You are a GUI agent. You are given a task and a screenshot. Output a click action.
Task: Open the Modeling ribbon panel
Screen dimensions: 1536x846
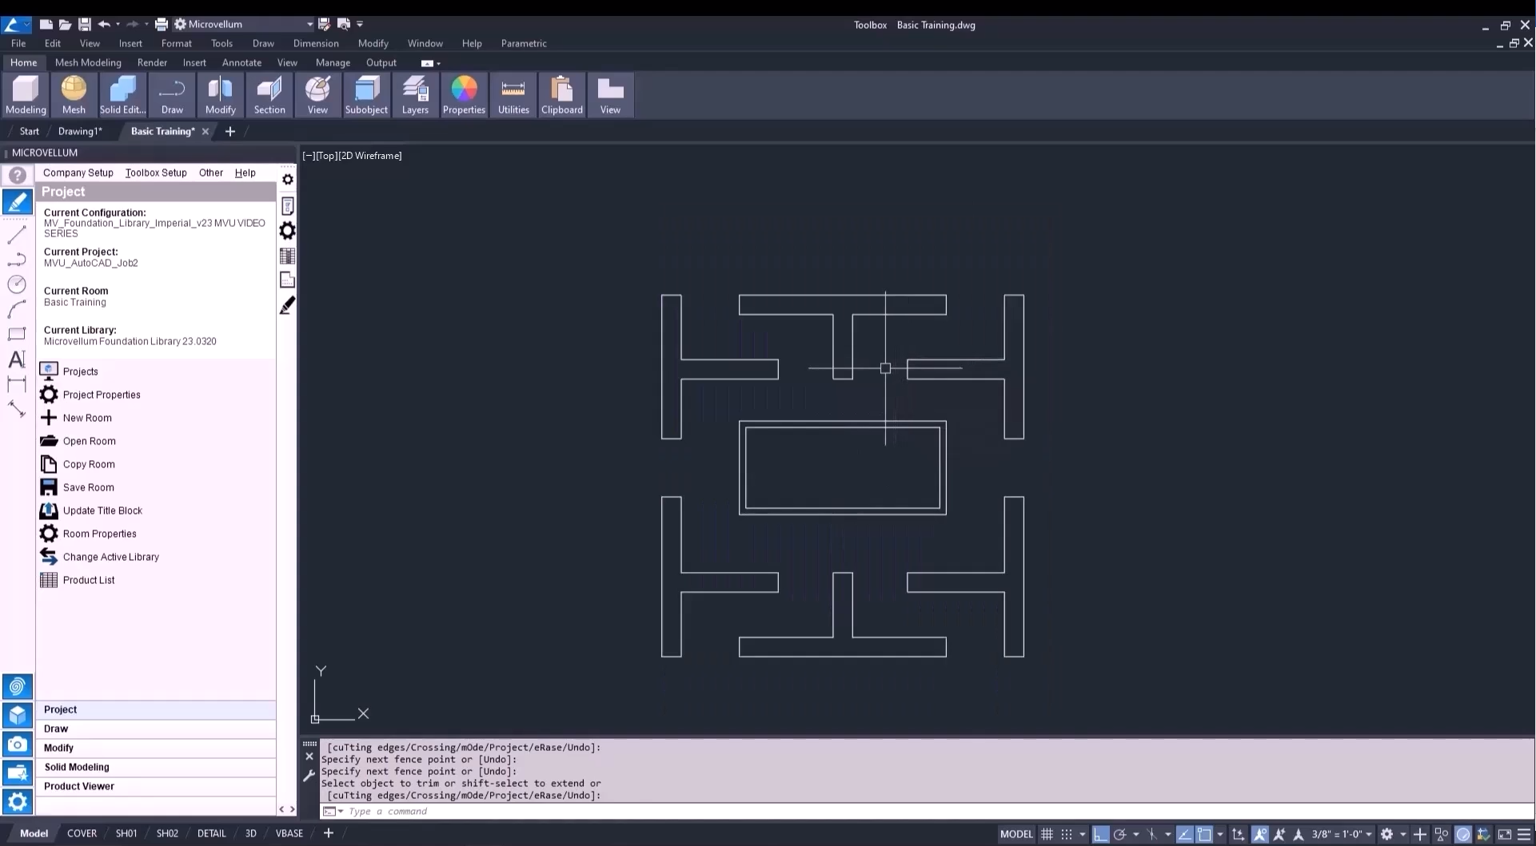(x=26, y=95)
